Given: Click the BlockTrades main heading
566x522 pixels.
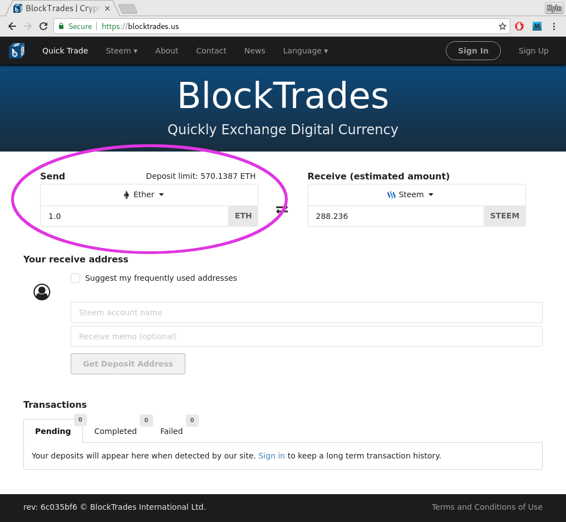Looking at the screenshot, I should 283,95.
